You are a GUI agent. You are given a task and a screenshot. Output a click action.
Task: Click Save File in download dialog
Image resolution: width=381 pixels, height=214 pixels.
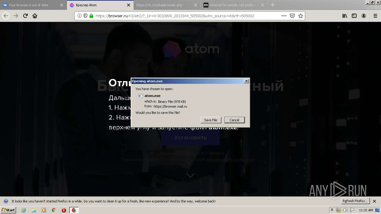point(211,120)
